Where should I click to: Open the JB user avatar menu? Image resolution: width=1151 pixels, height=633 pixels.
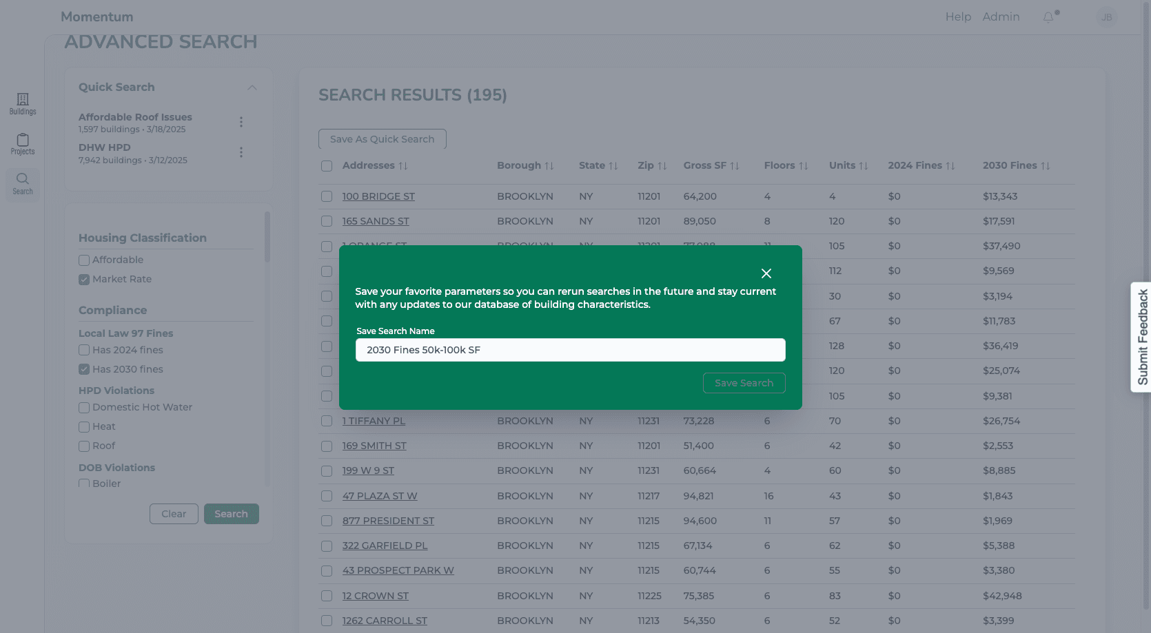(x=1107, y=17)
